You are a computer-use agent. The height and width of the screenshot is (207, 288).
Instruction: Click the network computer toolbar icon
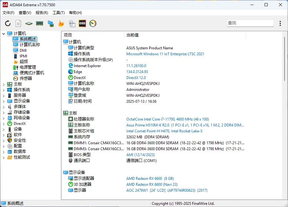tap(51, 23)
